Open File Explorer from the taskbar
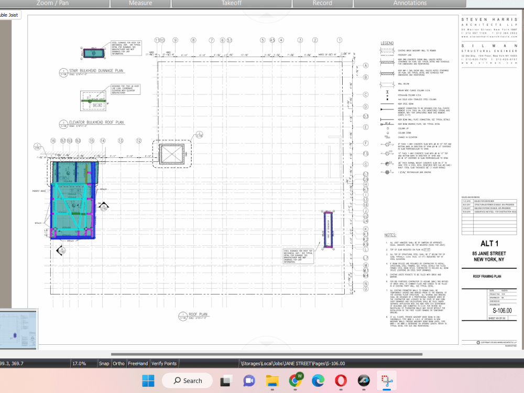Viewport: 524px width, 393px height. pyautogui.click(x=272, y=380)
